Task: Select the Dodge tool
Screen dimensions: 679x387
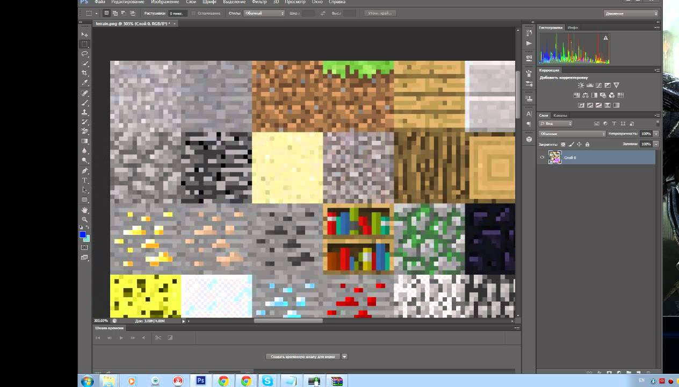Action: pos(85,161)
